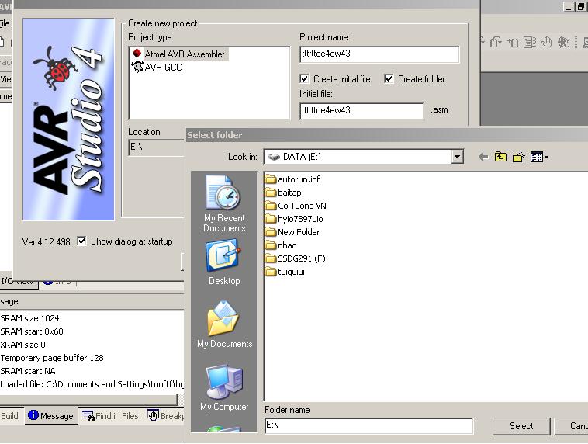Expand the Look in drive dropdown
Image resolution: width=588 pixels, height=444 pixels.
click(x=457, y=157)
